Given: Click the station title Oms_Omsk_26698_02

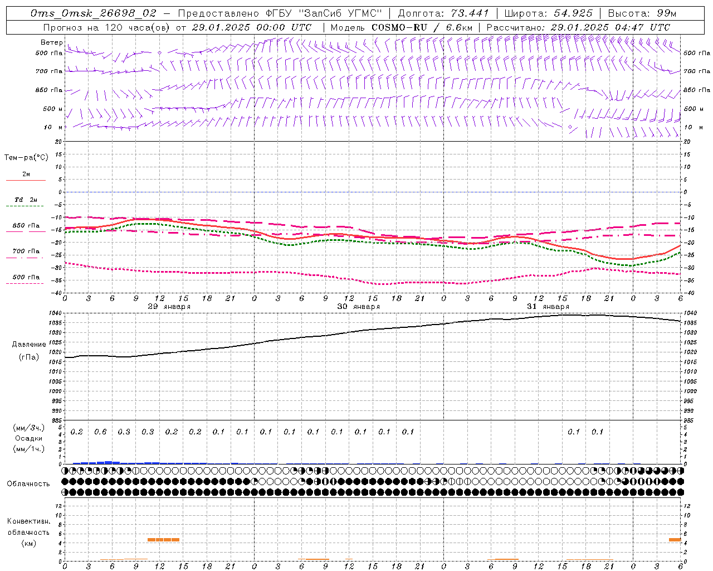Looking at the screenshot, I should click(94, 13).
